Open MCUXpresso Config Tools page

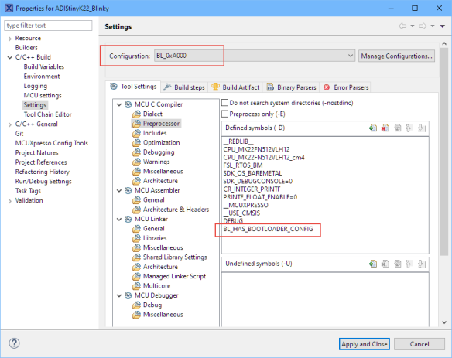pos(52,143)
